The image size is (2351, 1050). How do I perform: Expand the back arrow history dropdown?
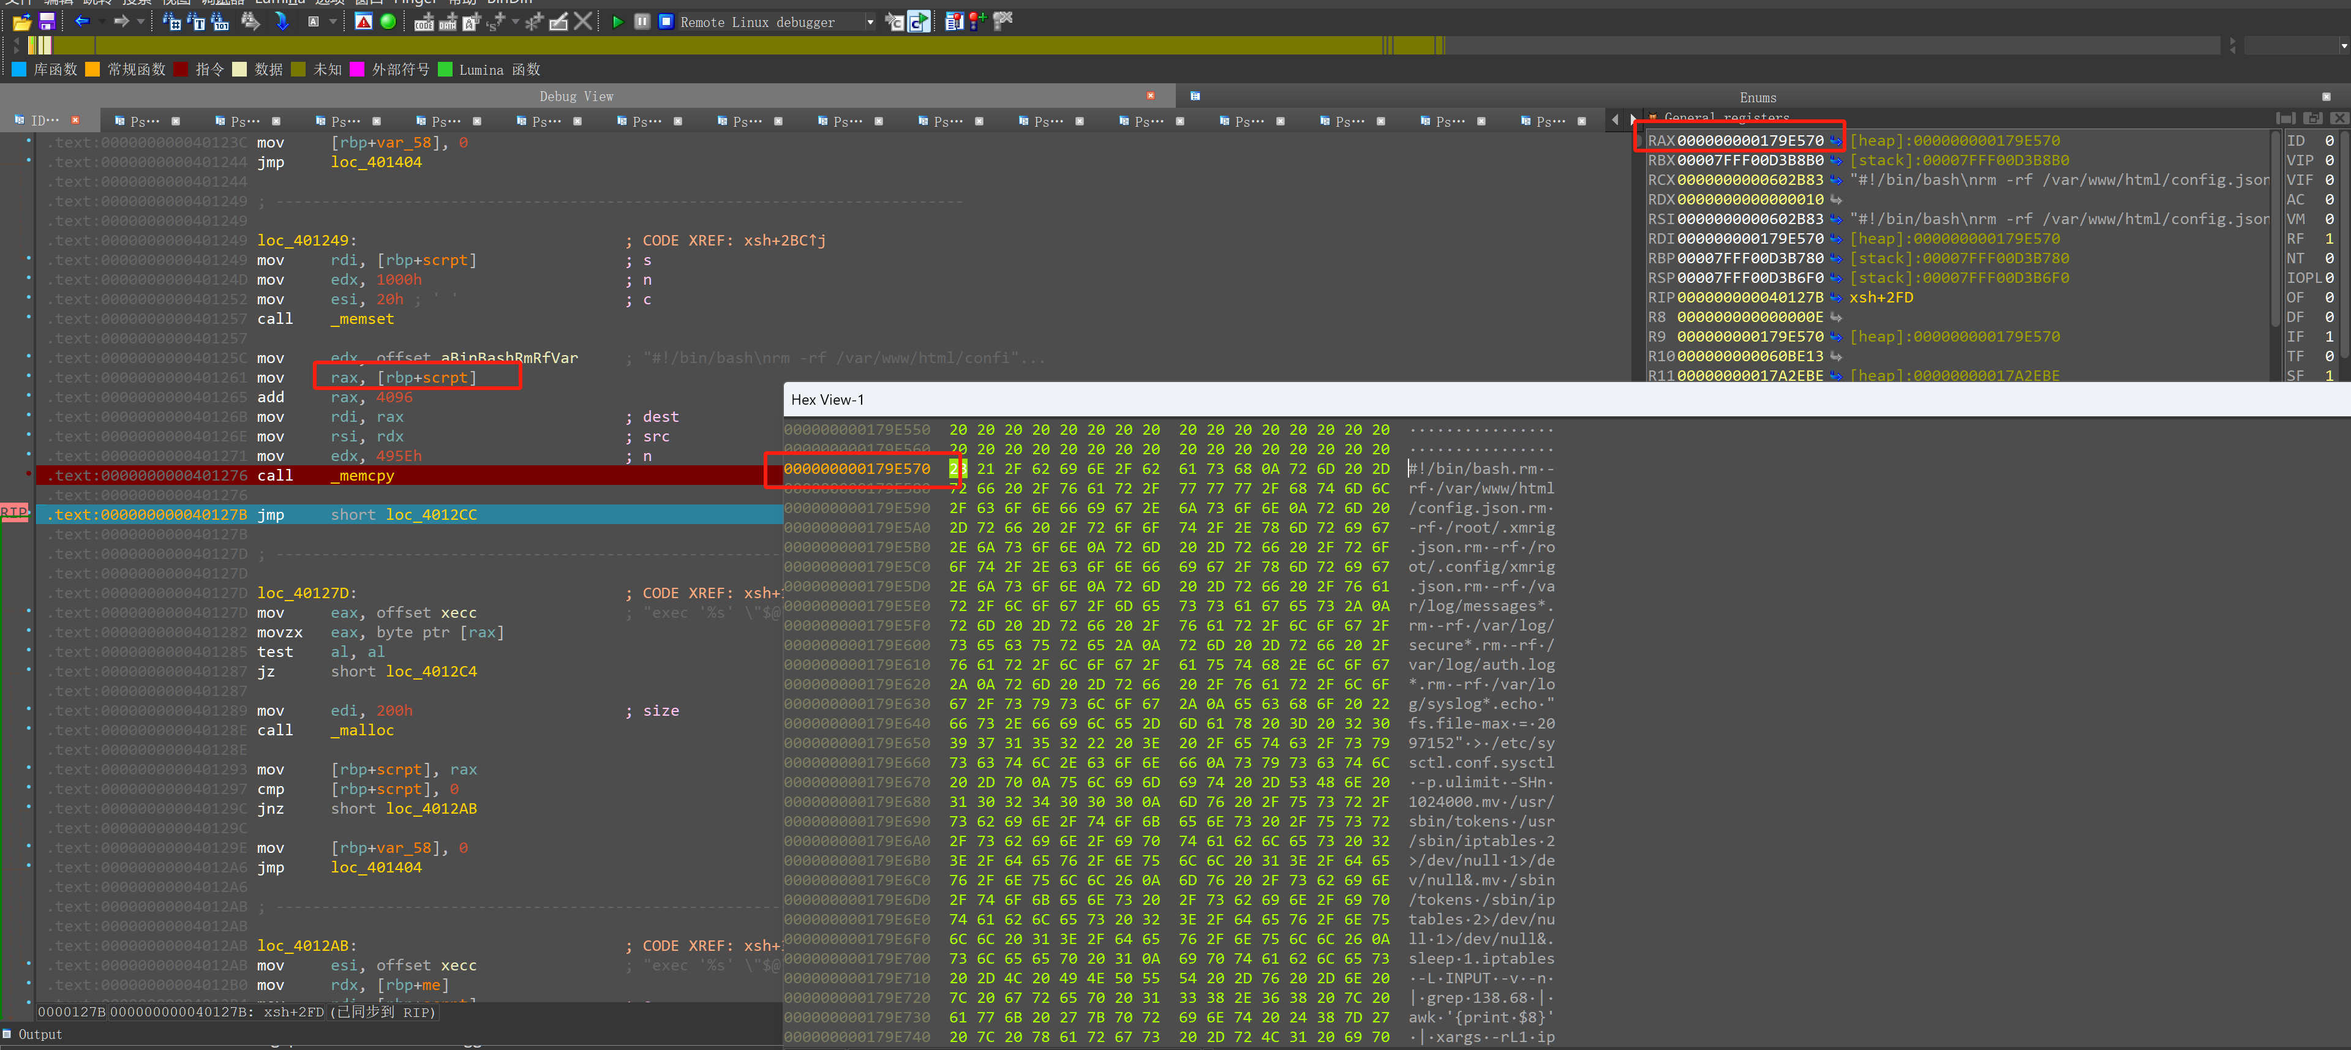tap(101, 21)
